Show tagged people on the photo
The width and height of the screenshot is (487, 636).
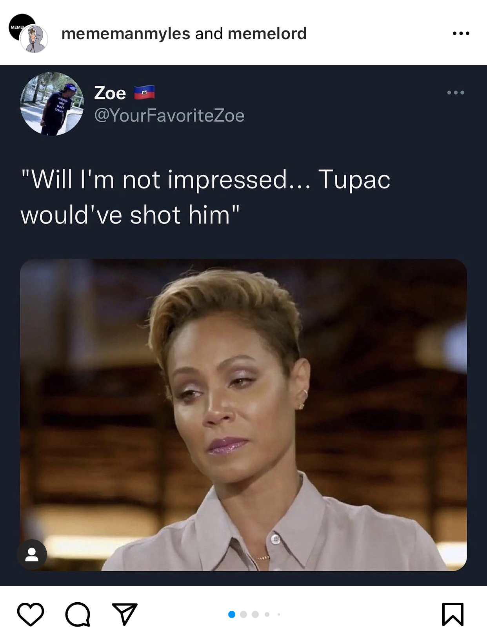click(x=32, y=554)
